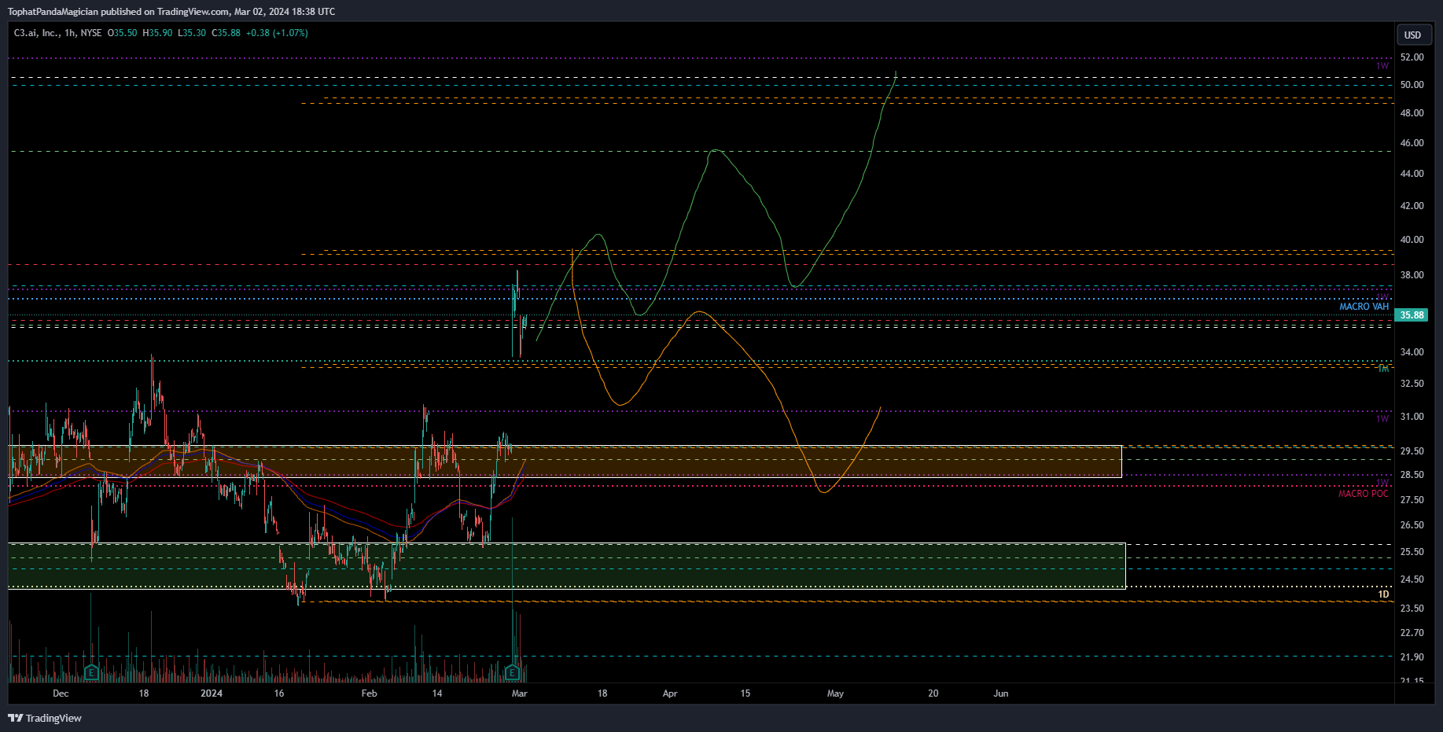Click the close value C35.88
The height and width of the screenshot is (732, 1443).
[x=226, y=33]
